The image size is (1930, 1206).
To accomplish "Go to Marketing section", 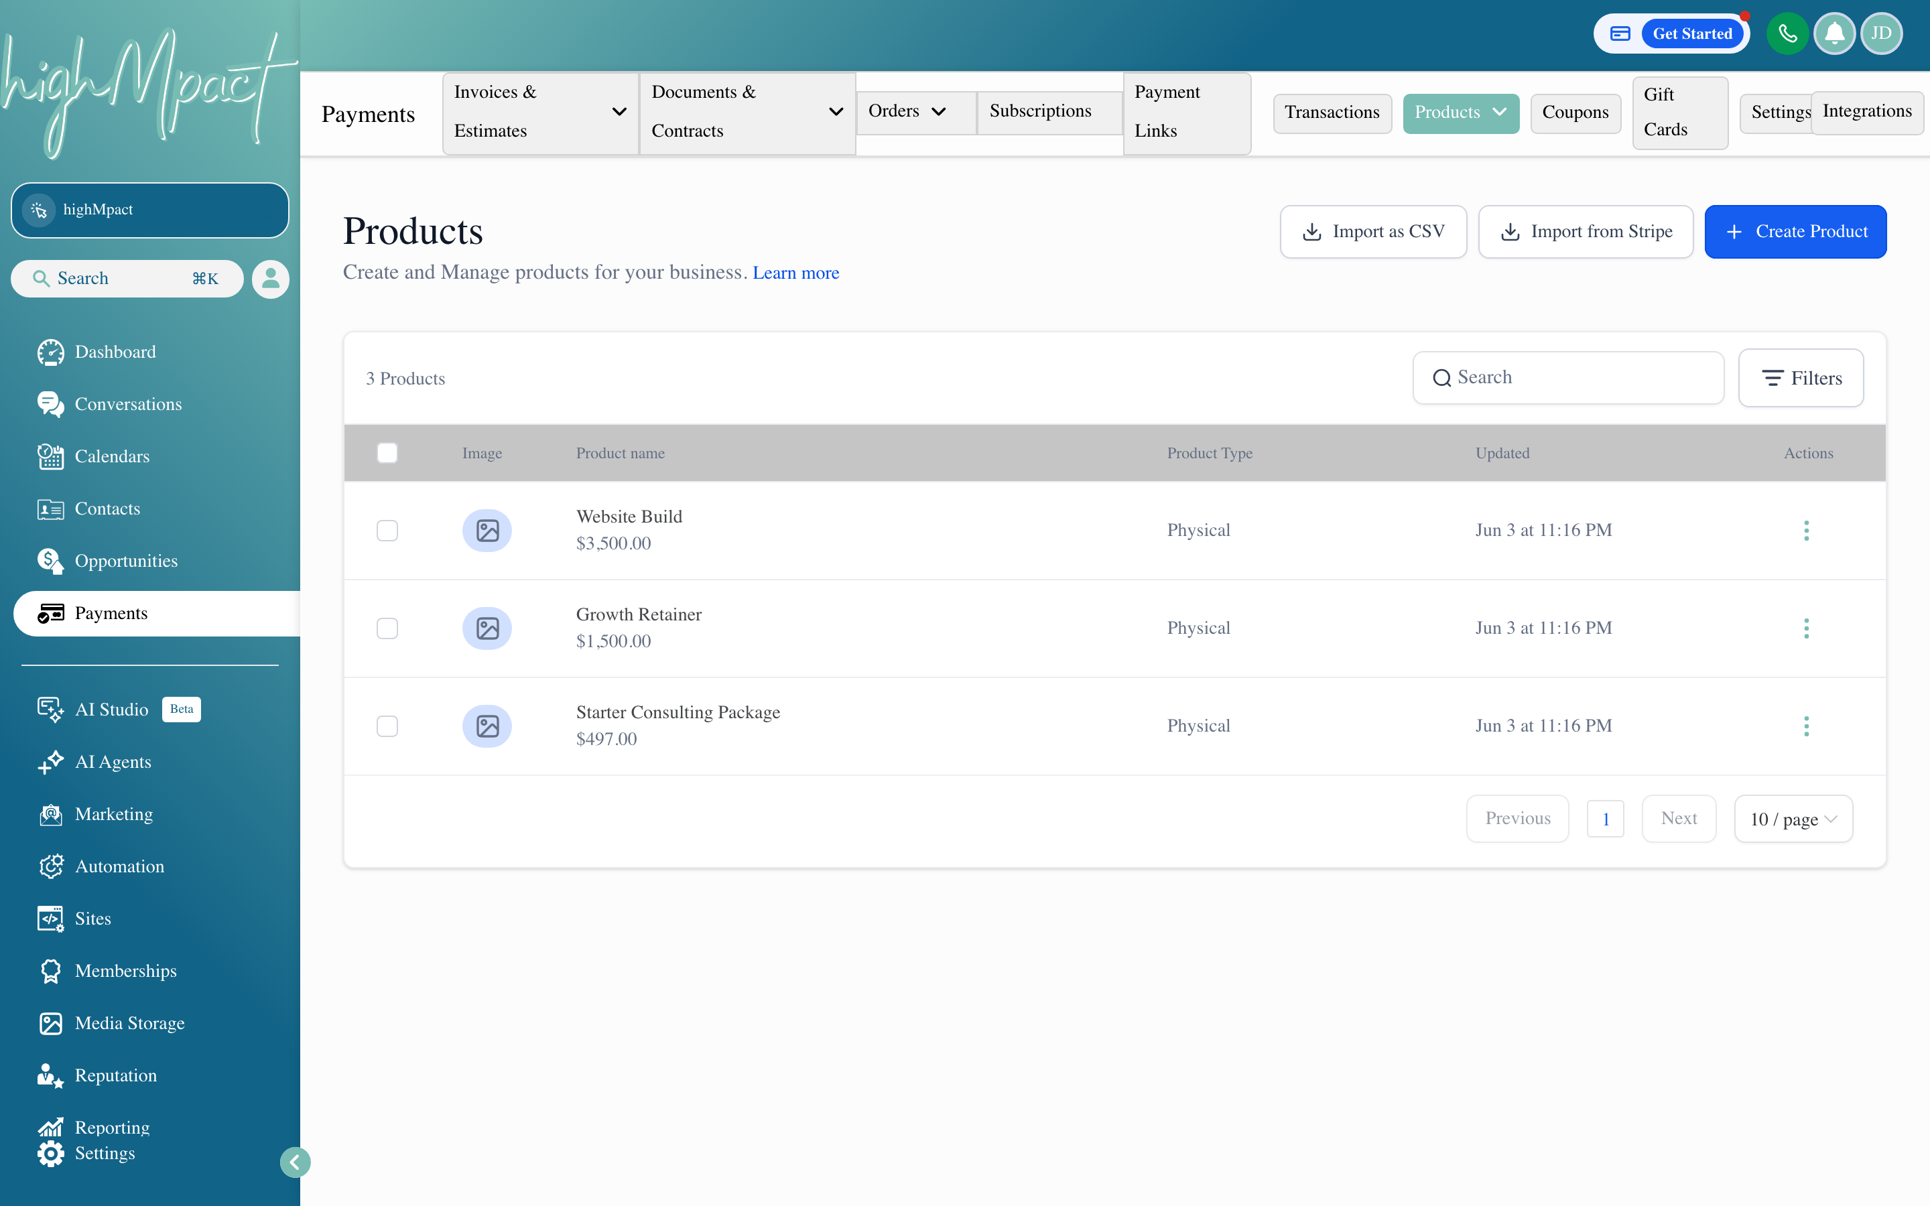I will tap(94, 813).
